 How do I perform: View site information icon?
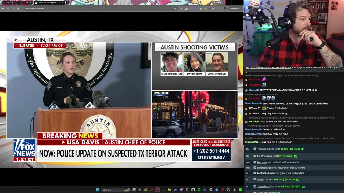(23, 8)
